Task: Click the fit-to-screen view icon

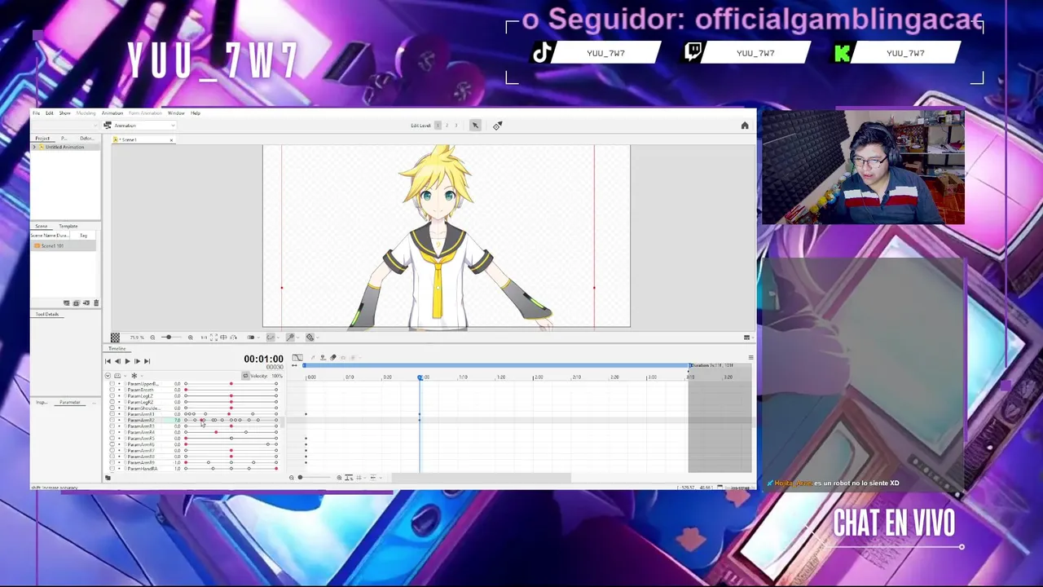Action: pyautogui.click(x=213, y=338)
